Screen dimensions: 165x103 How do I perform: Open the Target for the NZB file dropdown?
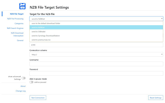96,19
